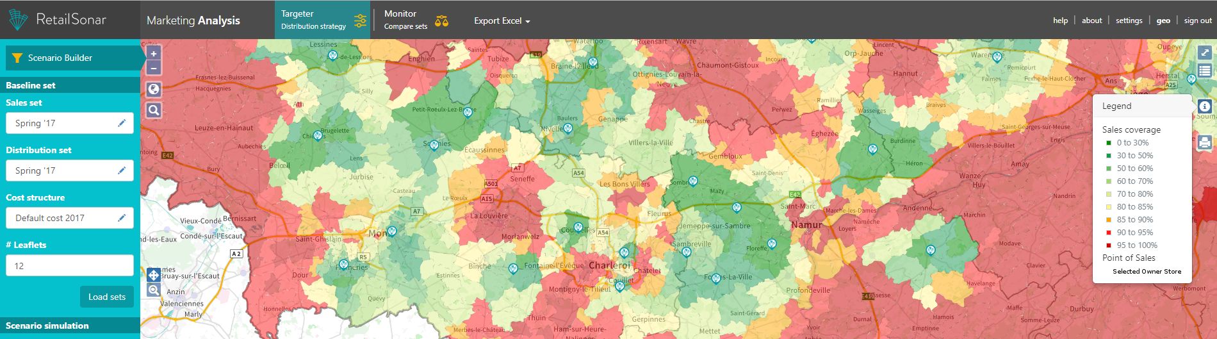Viewport: 1217px width, 339px height.
Task: Open the Monitor Compare sets tab
Action: 415,20
